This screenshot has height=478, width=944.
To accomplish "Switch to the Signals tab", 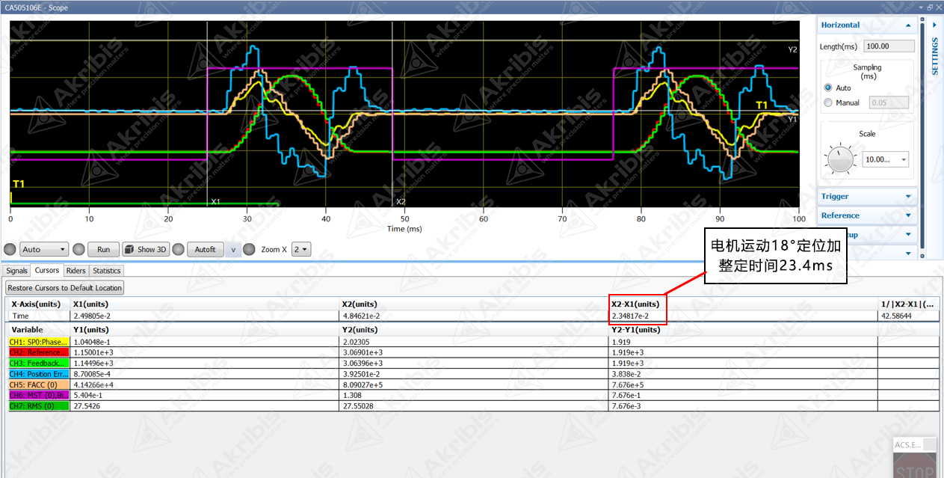I will 16,271.
